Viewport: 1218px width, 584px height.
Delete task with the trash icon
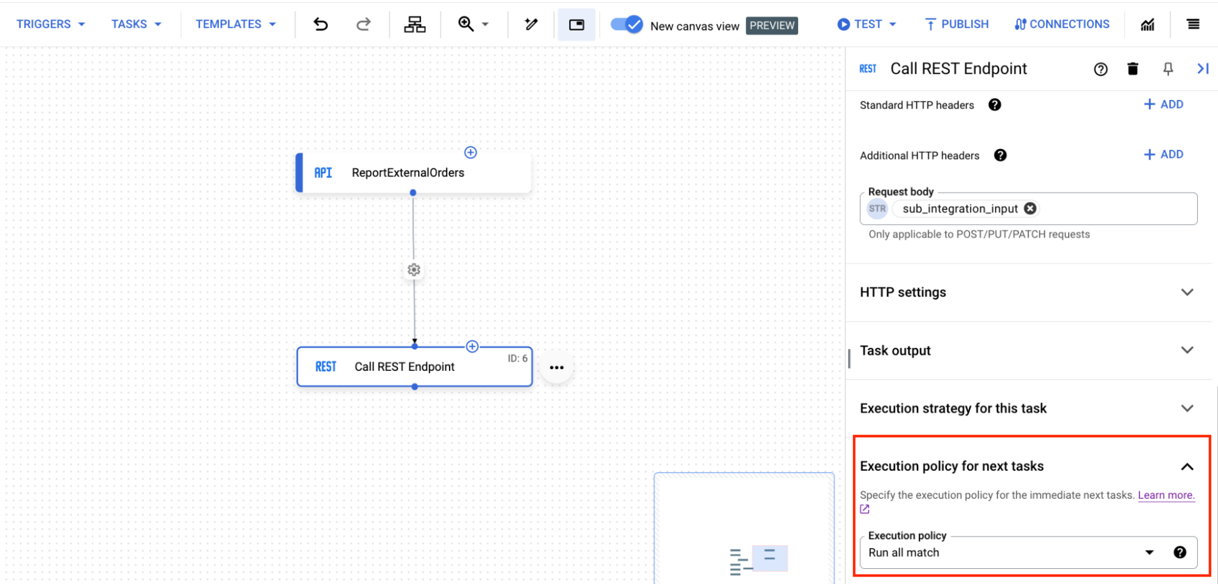[x=1133, y=69]
